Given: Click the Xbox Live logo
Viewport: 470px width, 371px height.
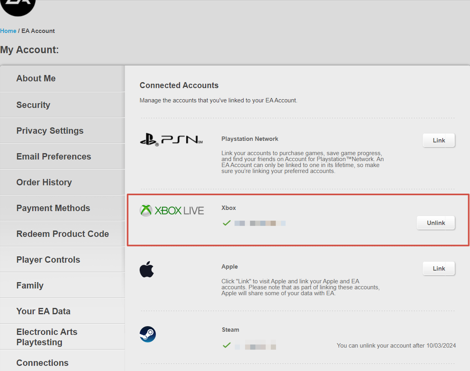Looking at the screenshot, I should (x=172, y=210).
